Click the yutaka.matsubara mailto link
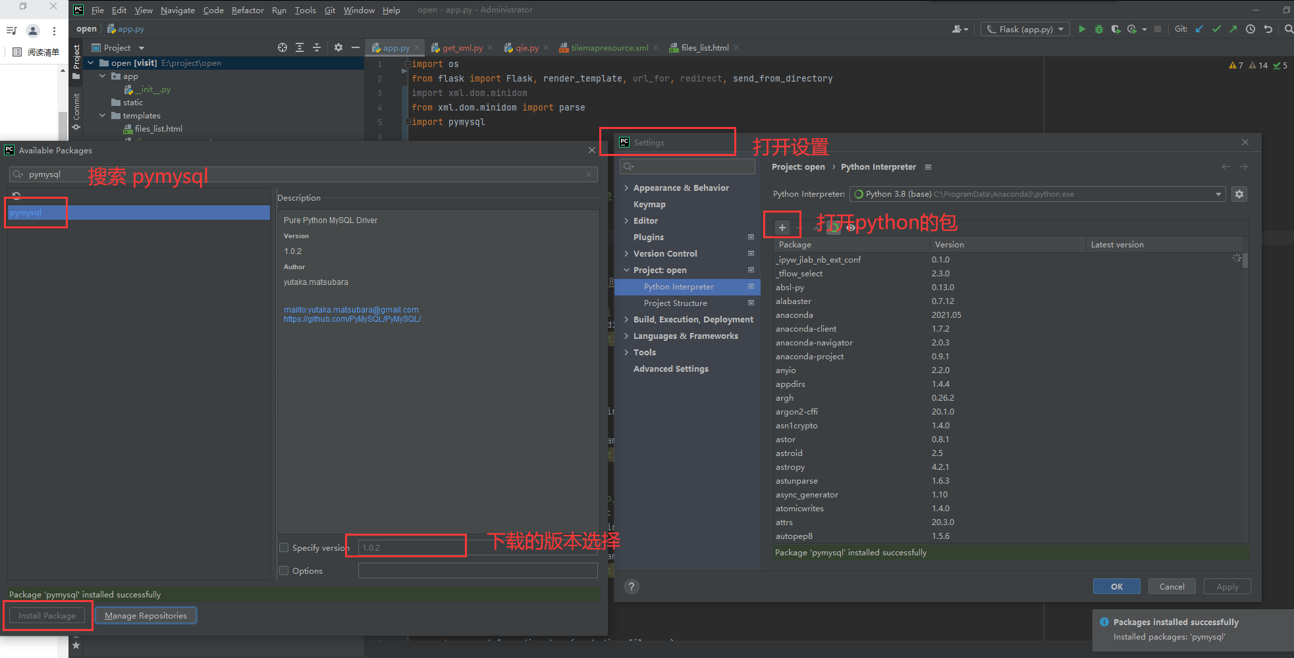1294x658 pixels. click(351, 310)
